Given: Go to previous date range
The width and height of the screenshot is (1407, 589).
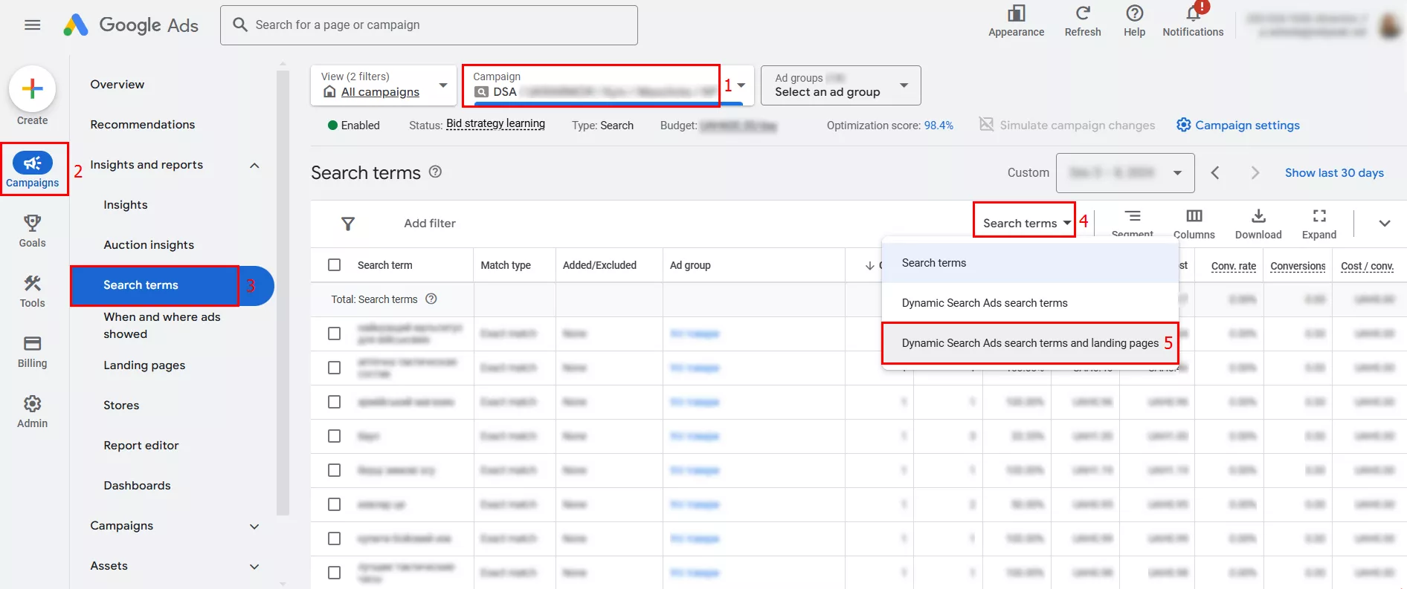Looking at the screenshot, I should 1215,173.
